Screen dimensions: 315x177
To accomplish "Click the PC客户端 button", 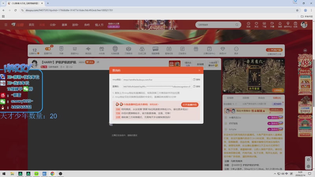I will point(274,50).
